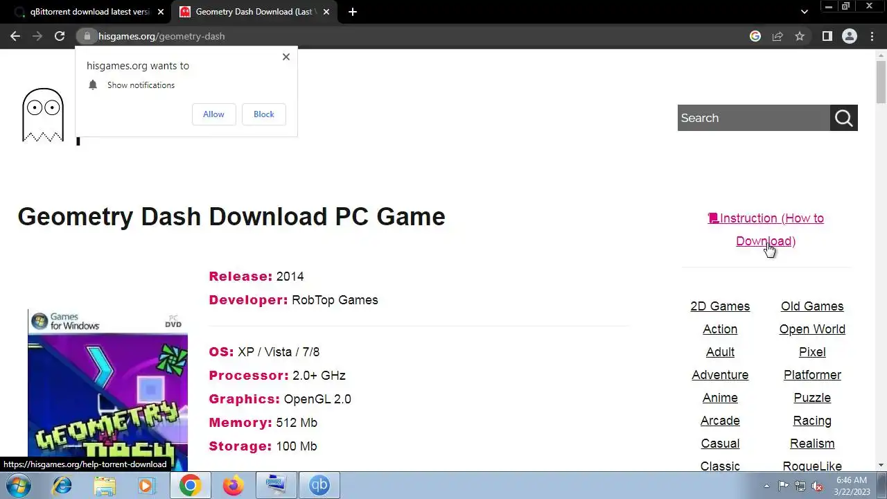Launch Internet Explorer from taskbar
Viewport: 887px width, 499px height.
[62, 486]
